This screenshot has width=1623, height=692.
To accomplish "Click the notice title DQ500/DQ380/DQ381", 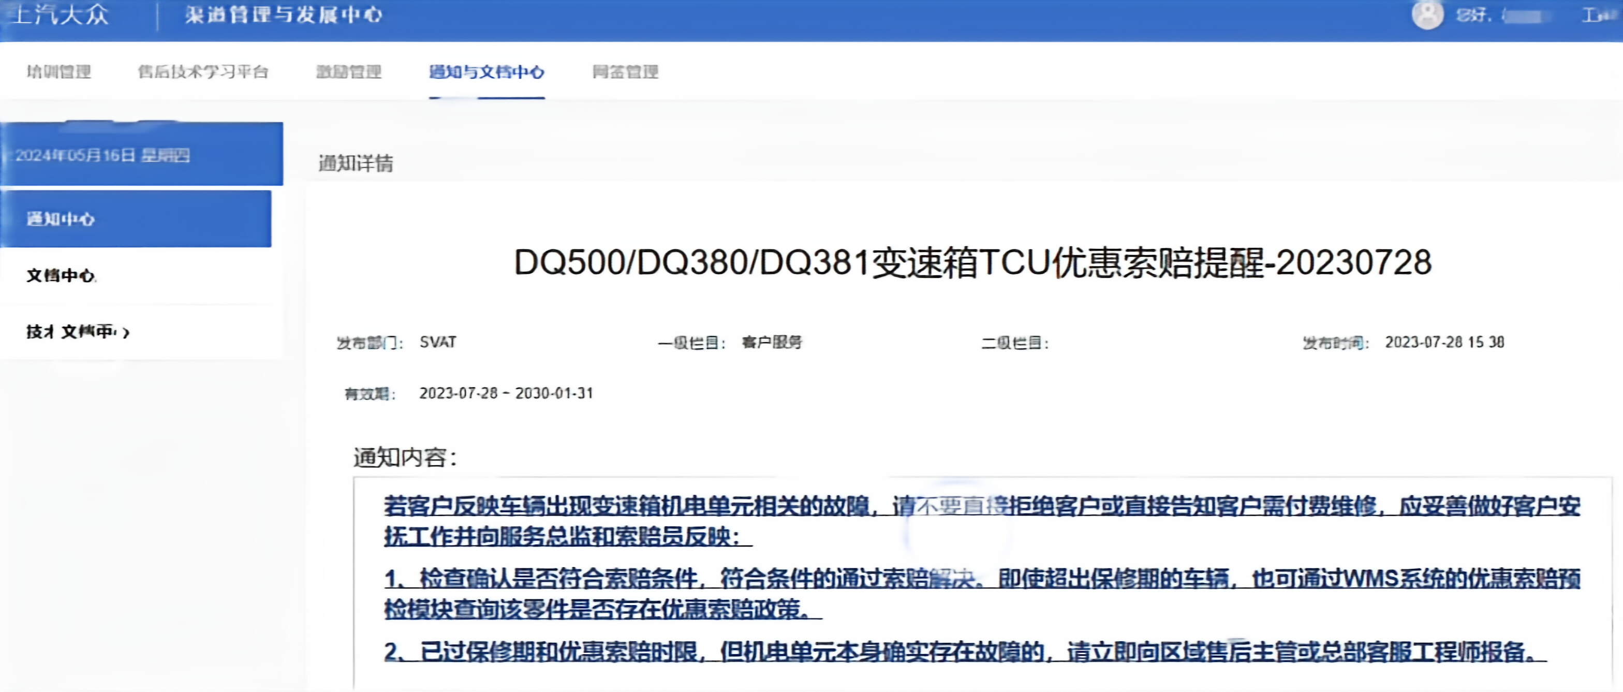I will tap(972, 262).
